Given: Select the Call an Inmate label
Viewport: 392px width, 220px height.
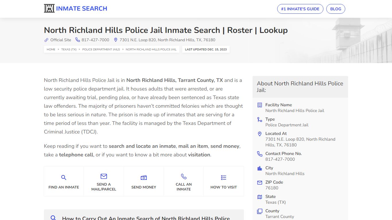Looking at the screenshot, I should 184,187.
